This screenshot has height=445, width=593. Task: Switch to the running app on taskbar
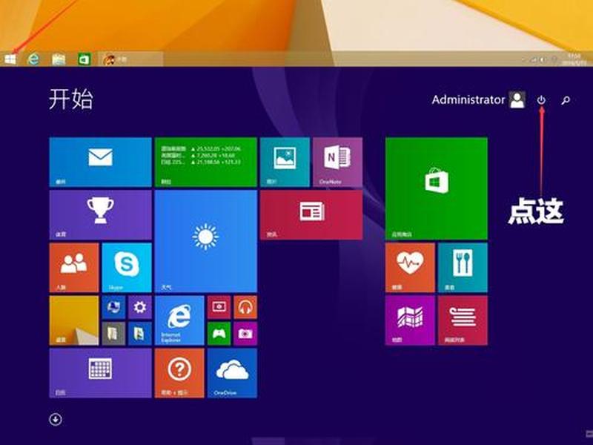131,59
